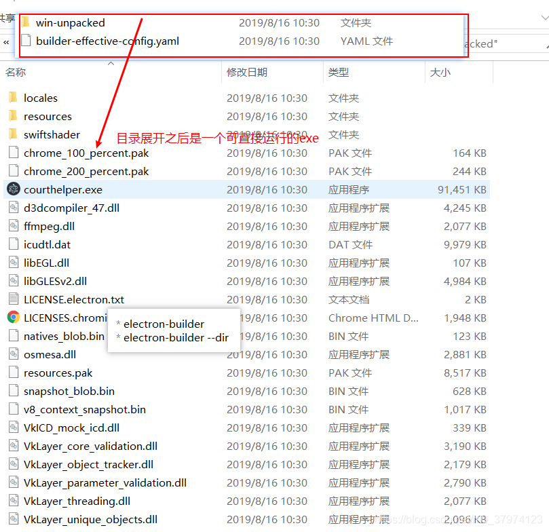Screen dimensions: 549x532
Task: Click the VkLayer_threading.dll file icon
Action: pos(14,501)
